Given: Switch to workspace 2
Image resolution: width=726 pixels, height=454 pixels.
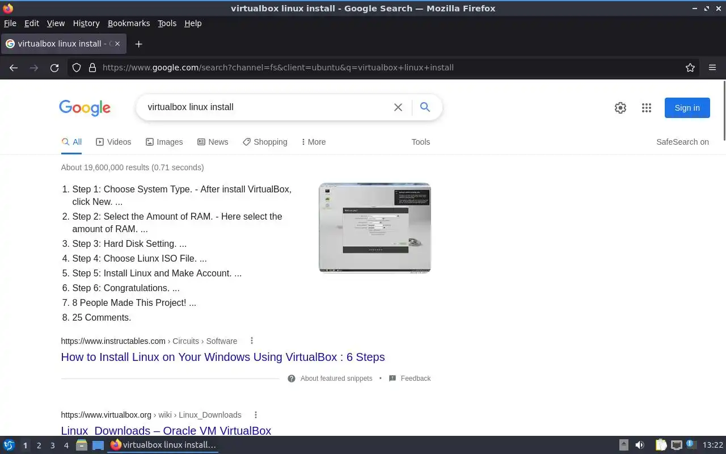Looking at the screenshot, I should pyautogui.click(x=39, y=445).
